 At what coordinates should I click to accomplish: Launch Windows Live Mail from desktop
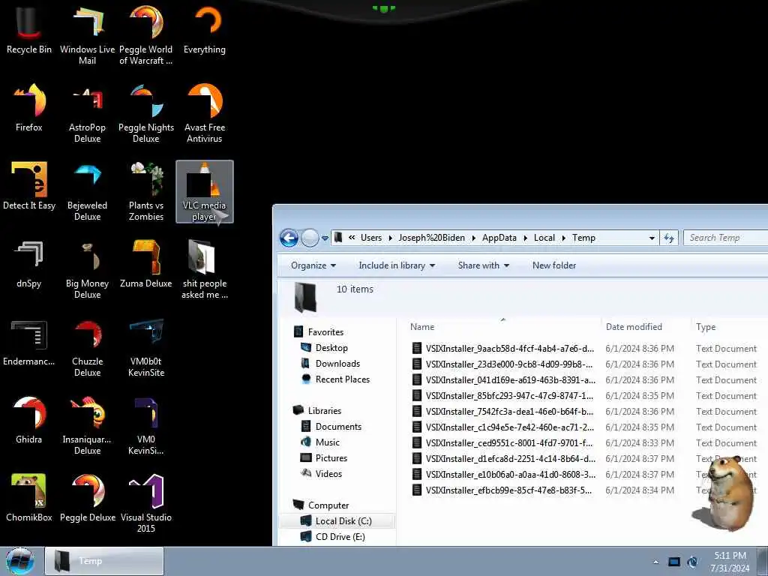pyautogui.click(x=87, y=35)
